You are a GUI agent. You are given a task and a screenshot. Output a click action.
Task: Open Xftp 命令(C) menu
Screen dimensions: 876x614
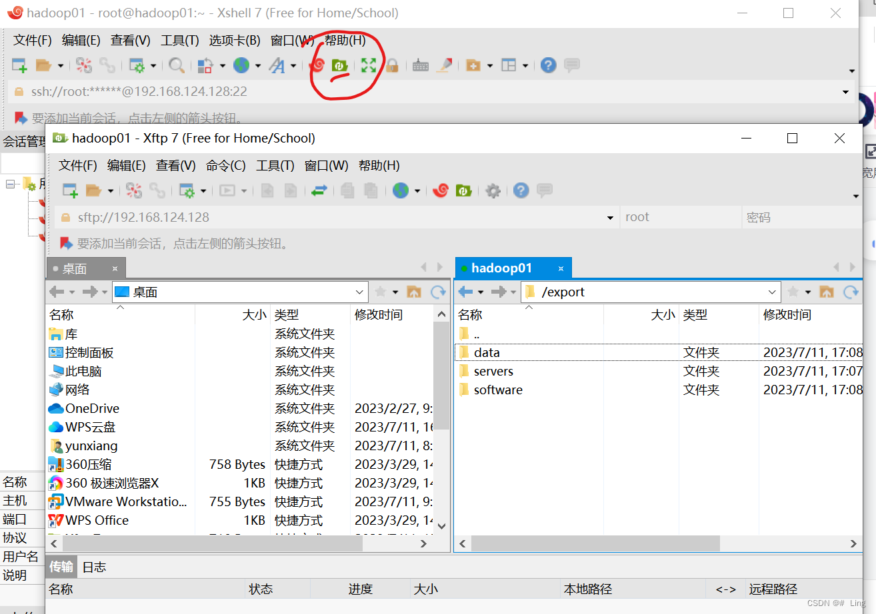(x=226, y=166)
